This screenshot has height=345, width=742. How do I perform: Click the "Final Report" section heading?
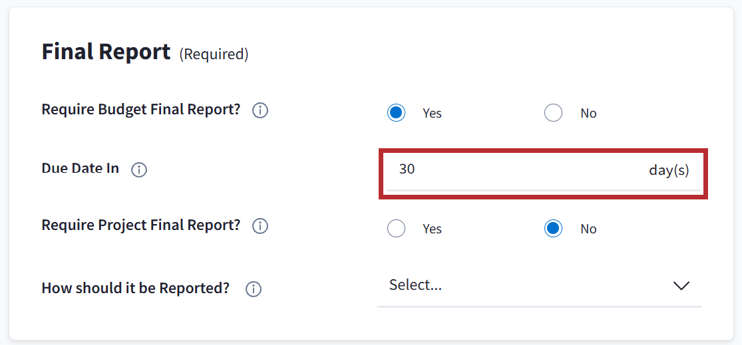tap(106, 52)
